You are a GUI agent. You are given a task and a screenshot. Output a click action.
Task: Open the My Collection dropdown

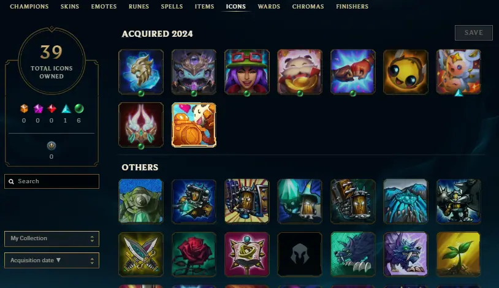pyautogui.click(x=51, y=239)
